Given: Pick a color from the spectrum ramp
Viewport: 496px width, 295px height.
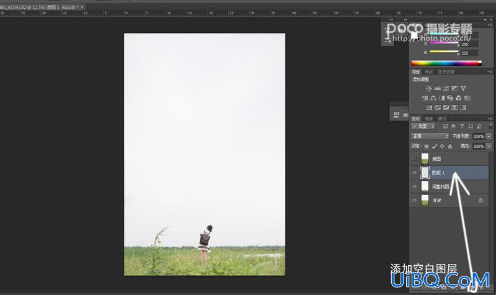Looking at the screenshot, I should [x=446, y=63].
